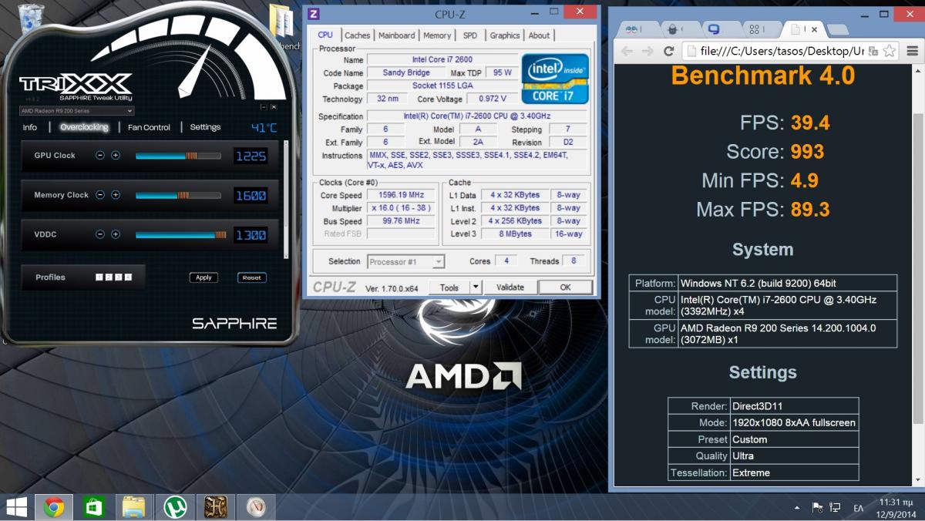Select profile slot 2 in TriXX

[109, 277]
